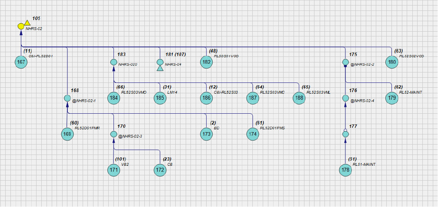Click node 185 labeled LM14
This screenshot has width=438, height=207.
click(x=160, y=98)
